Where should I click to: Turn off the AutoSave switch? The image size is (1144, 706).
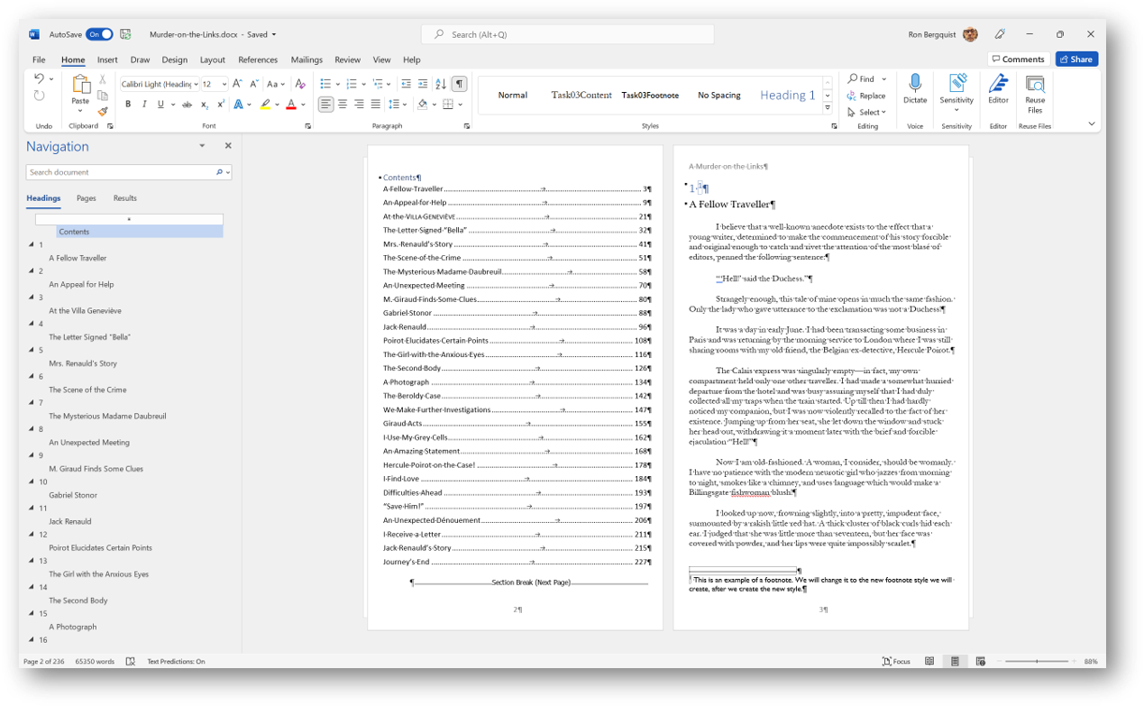99,33
